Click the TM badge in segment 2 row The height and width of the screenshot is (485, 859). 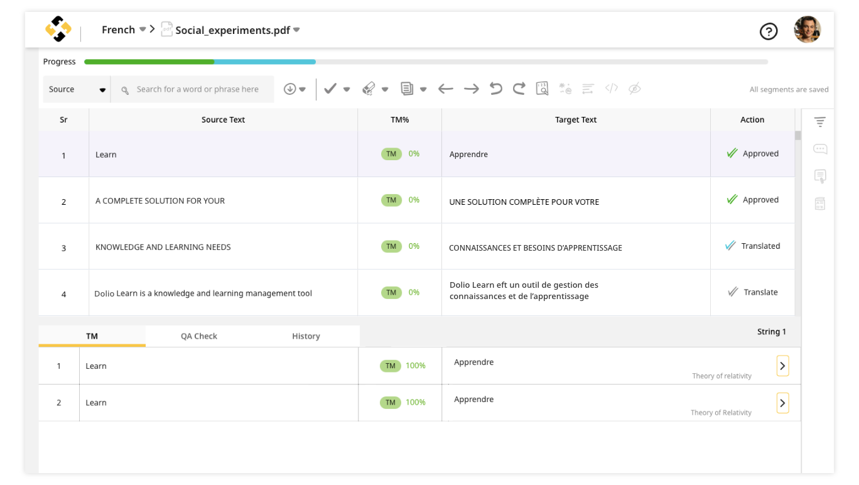(391, 200)
